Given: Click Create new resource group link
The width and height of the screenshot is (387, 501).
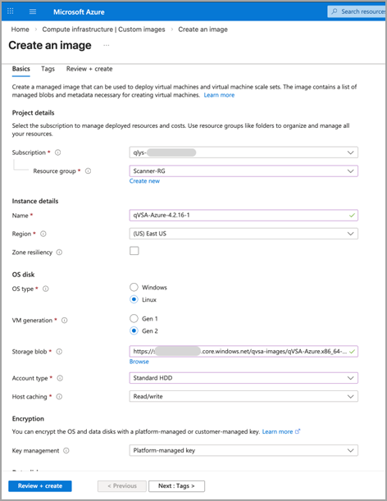Looking at the screenshot, I should tap(144, 181).
